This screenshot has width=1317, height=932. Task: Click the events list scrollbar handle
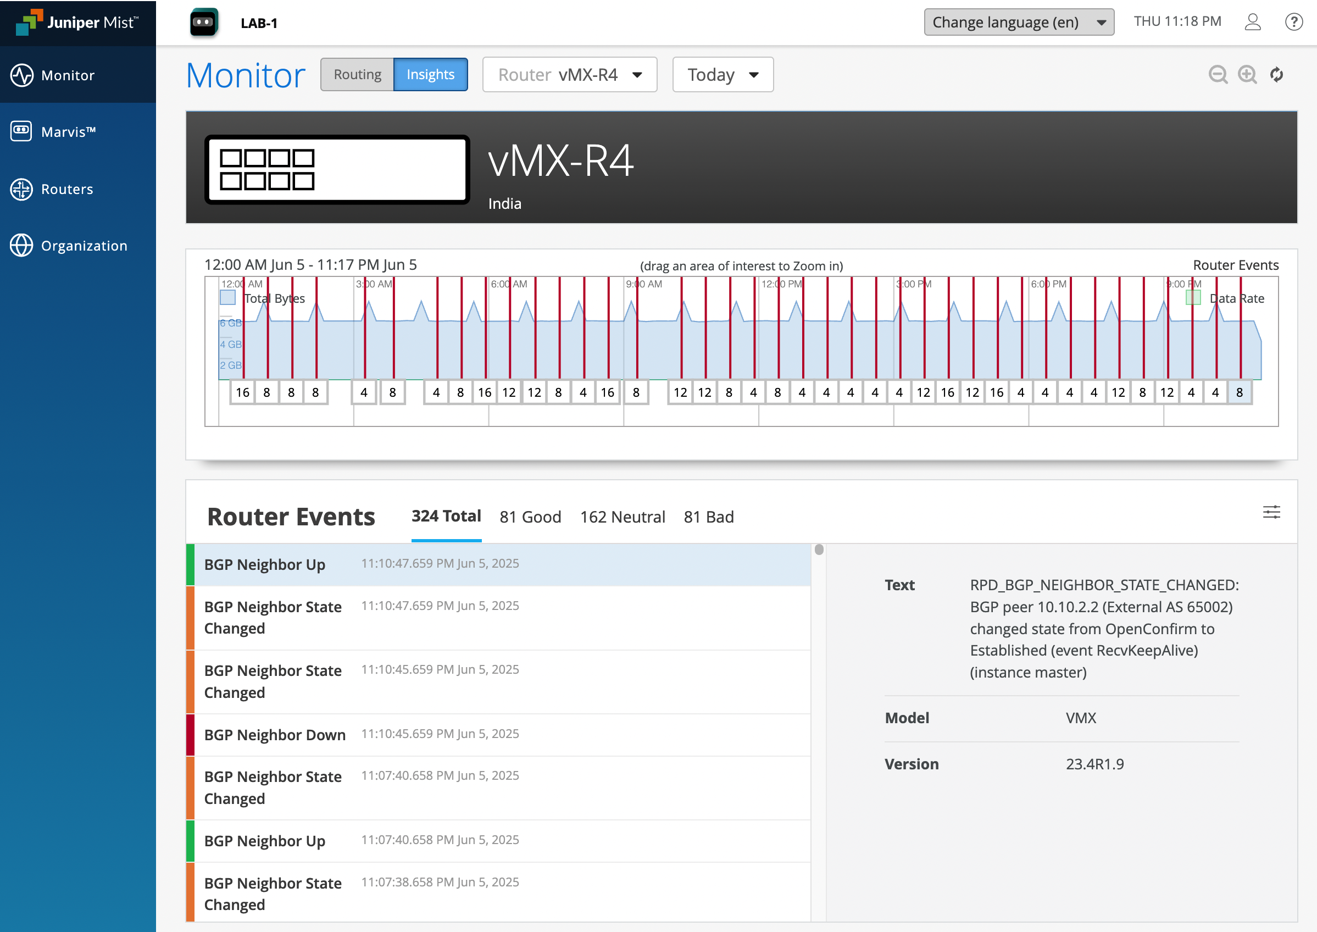coord(819,550)
